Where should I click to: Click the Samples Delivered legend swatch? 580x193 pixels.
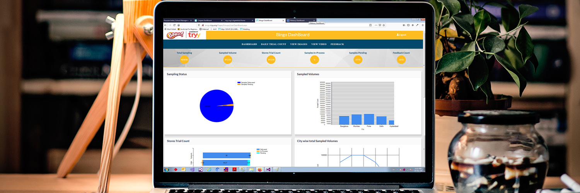[239, 83]
